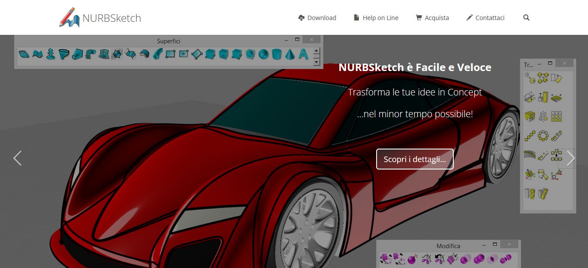Advance carousel with the right arrow

click(570, 158)
